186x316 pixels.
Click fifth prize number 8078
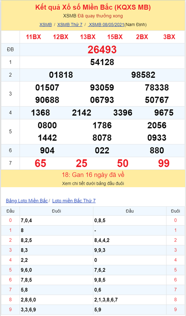tap(102, 138)
